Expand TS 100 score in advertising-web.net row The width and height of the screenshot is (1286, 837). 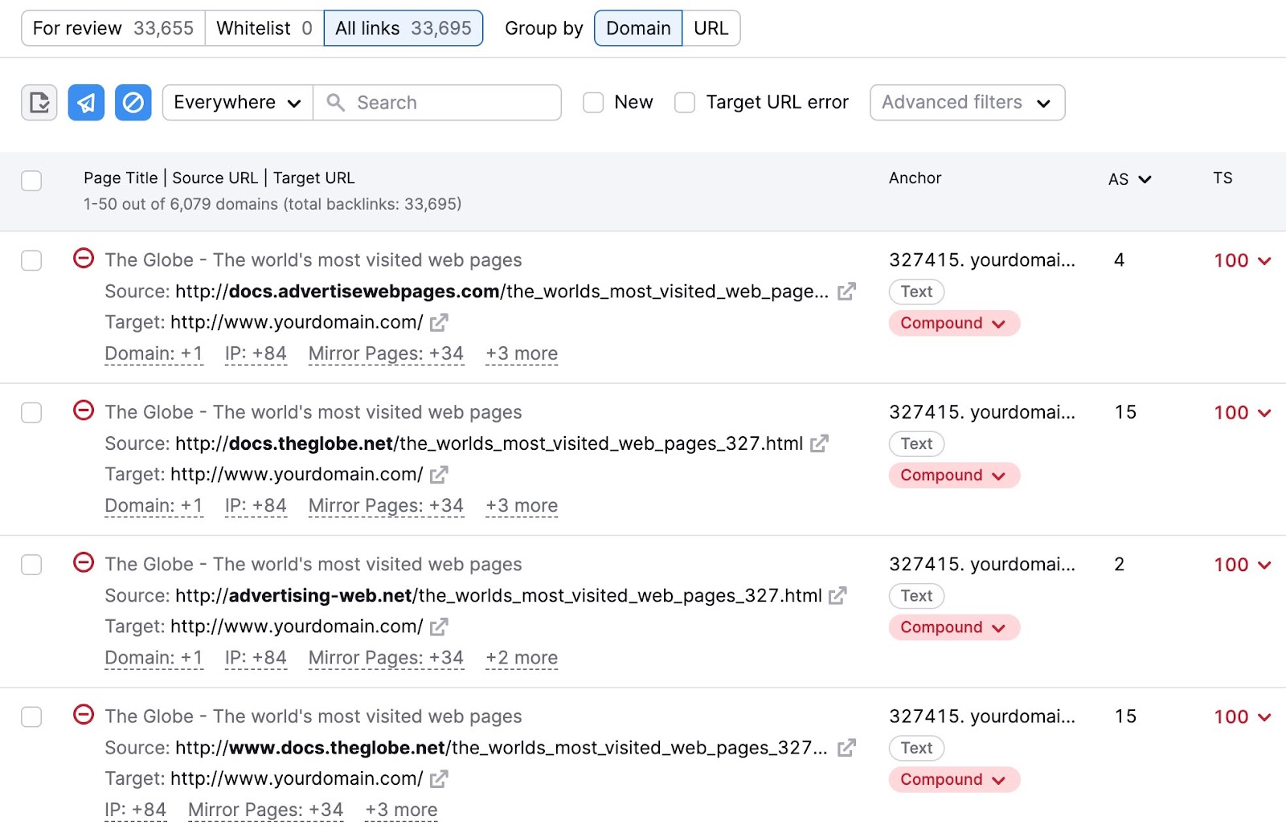(1243, 565)
